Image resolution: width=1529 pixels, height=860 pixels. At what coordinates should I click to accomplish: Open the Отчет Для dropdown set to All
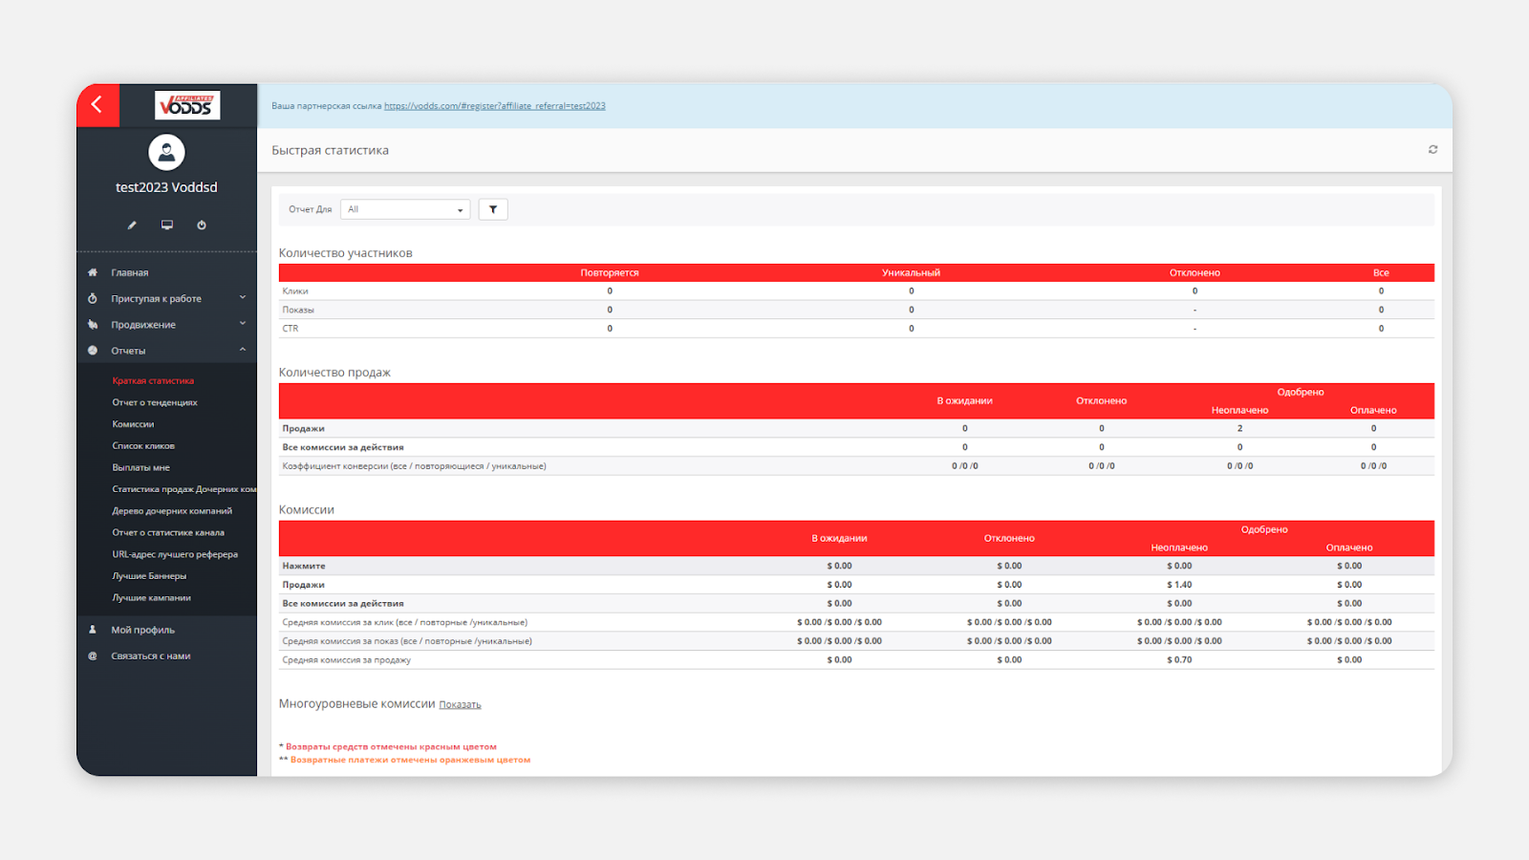coord(405,209)
